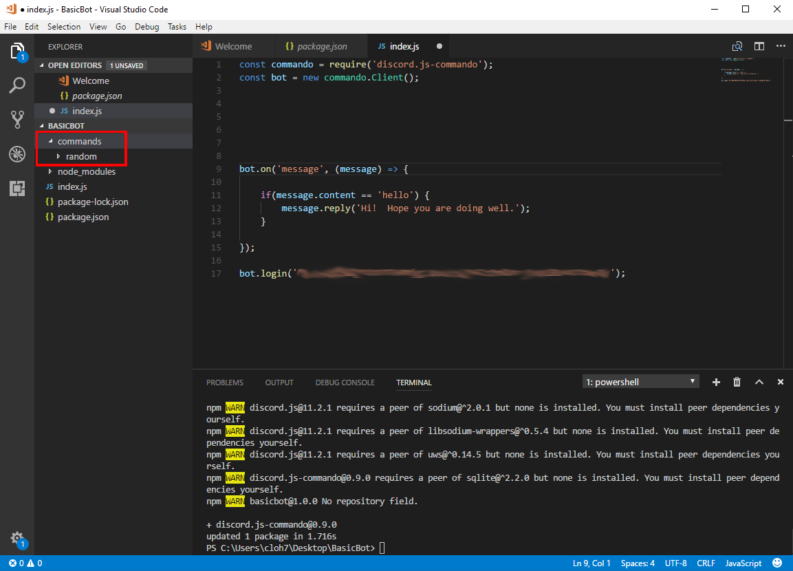The image size is (793, 571).
Task: Open the Tasks menu
Action: pos(177,27)
